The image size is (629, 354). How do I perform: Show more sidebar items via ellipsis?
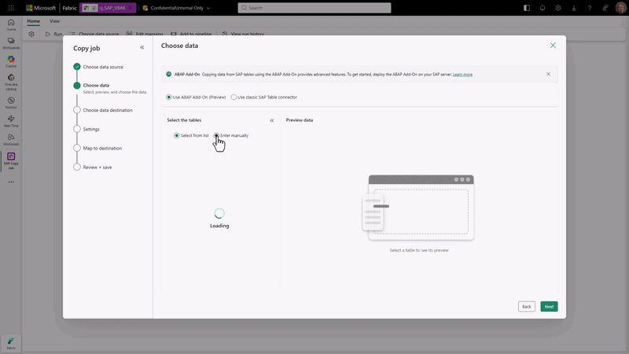pyautogui.click(x=11, y=182)
